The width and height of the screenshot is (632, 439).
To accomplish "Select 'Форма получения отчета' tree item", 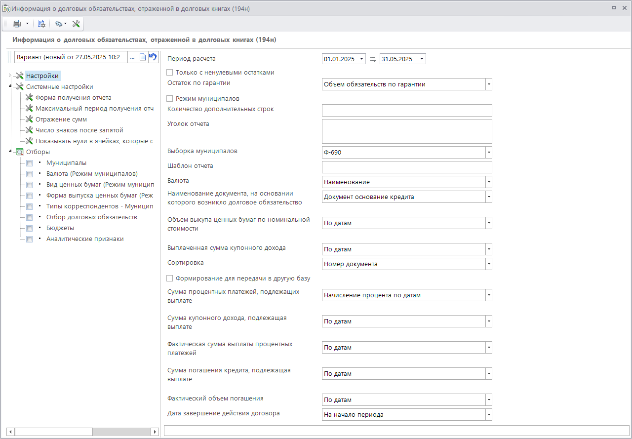I will click(x=73, y=98).
